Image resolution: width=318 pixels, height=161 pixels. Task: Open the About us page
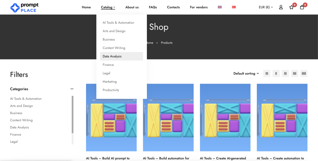[x=132, y=7]
